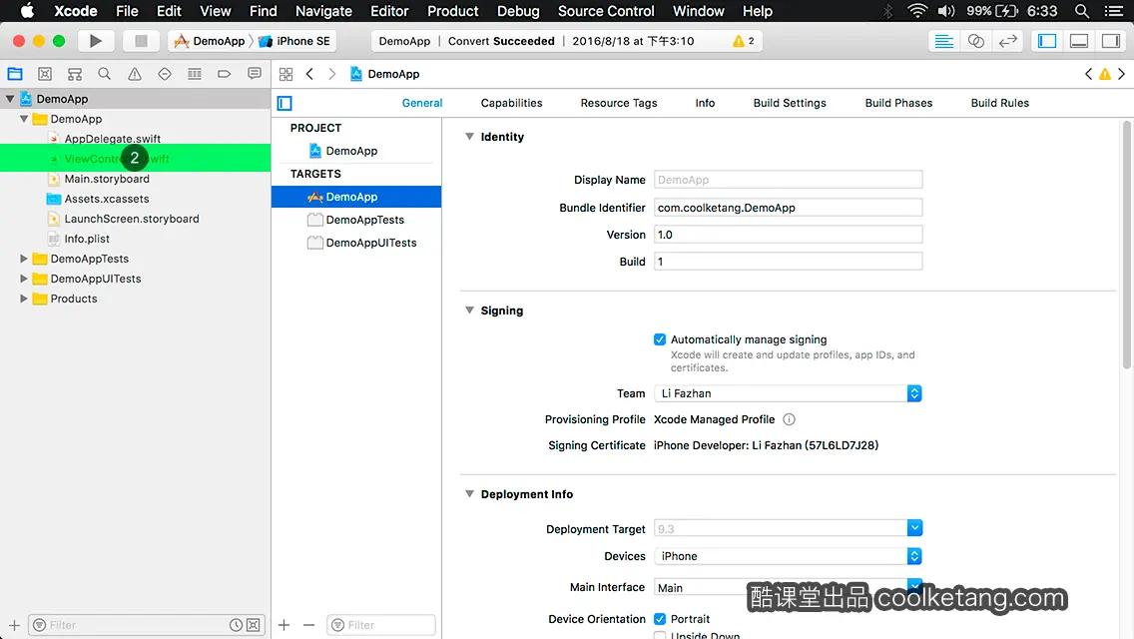Go back in editor history
Screen dimensions: 1134x639
click(x=309, y=74)
